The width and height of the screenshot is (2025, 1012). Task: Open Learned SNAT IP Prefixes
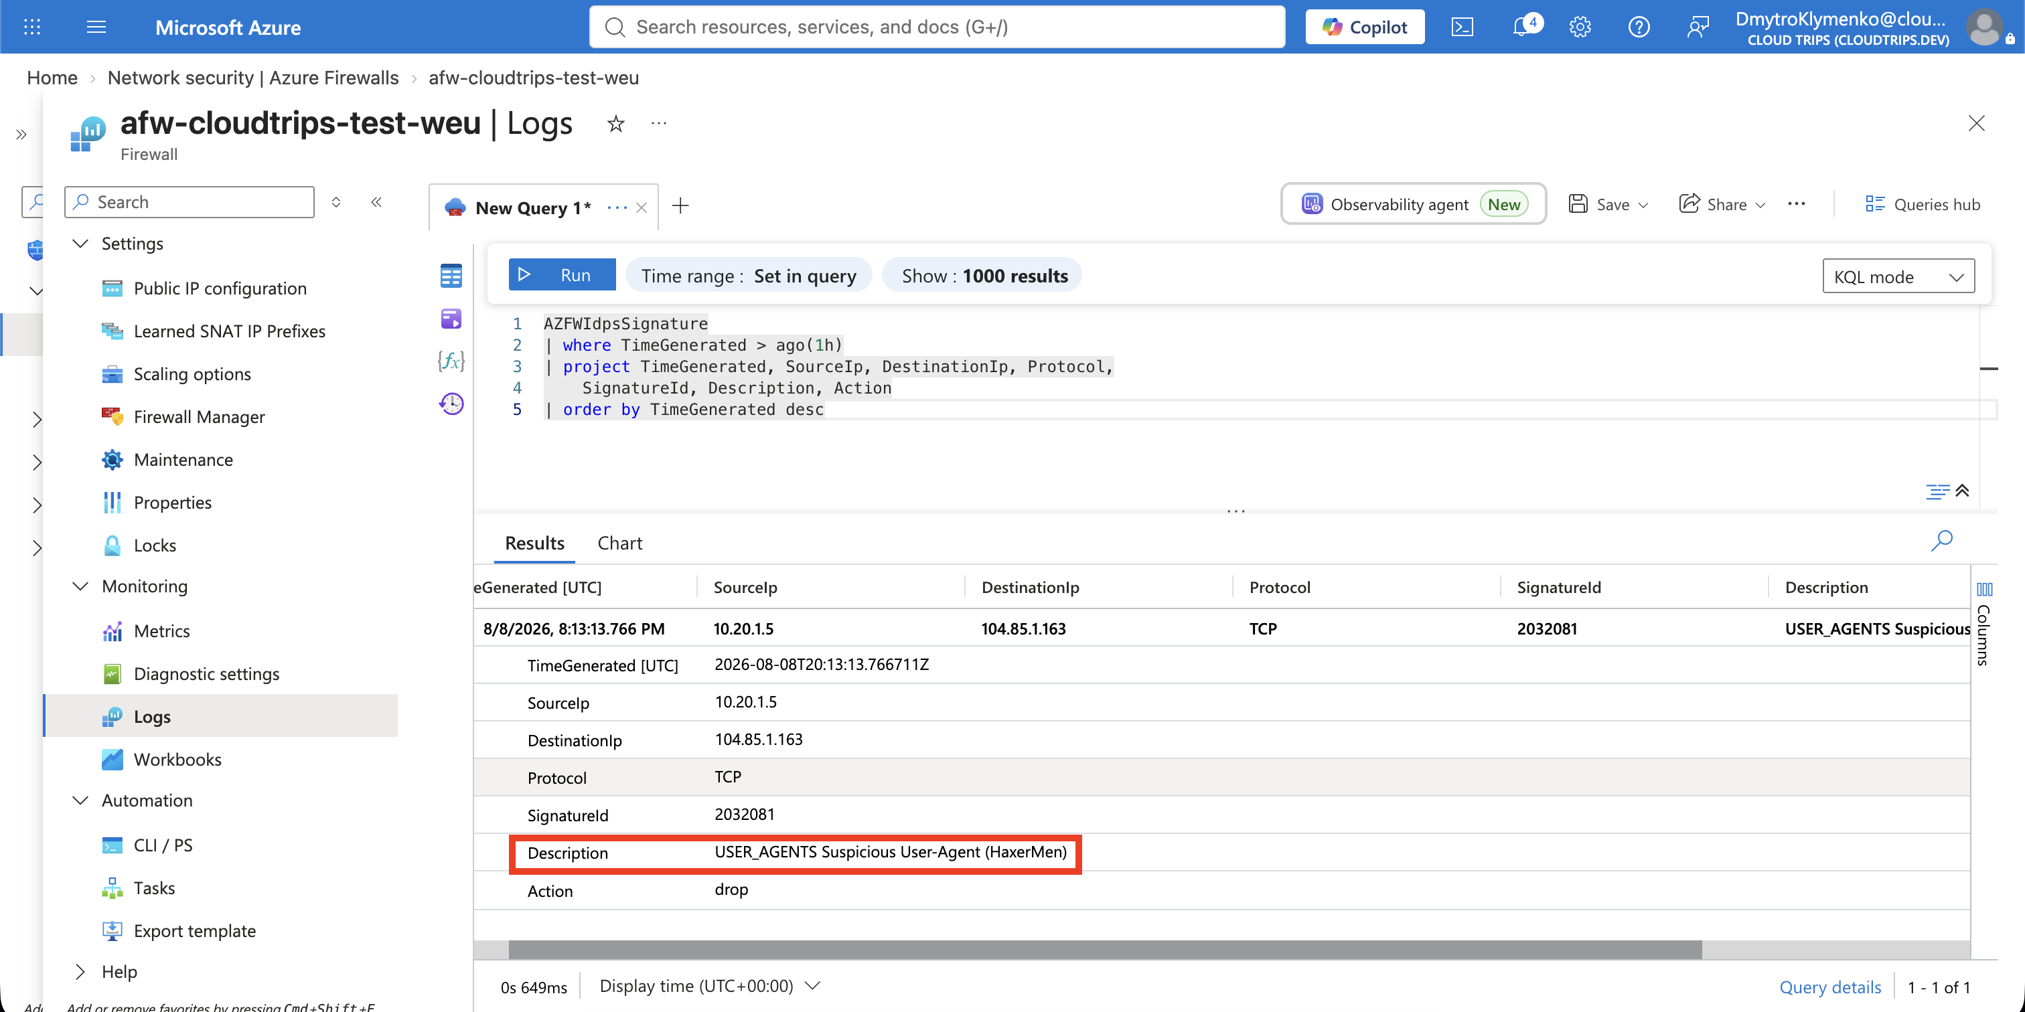point(230,331)
